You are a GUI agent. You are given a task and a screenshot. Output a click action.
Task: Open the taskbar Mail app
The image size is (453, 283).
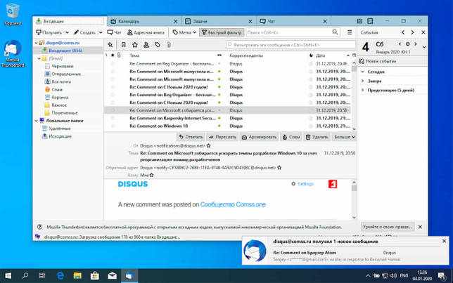click(x=112, y=276)
